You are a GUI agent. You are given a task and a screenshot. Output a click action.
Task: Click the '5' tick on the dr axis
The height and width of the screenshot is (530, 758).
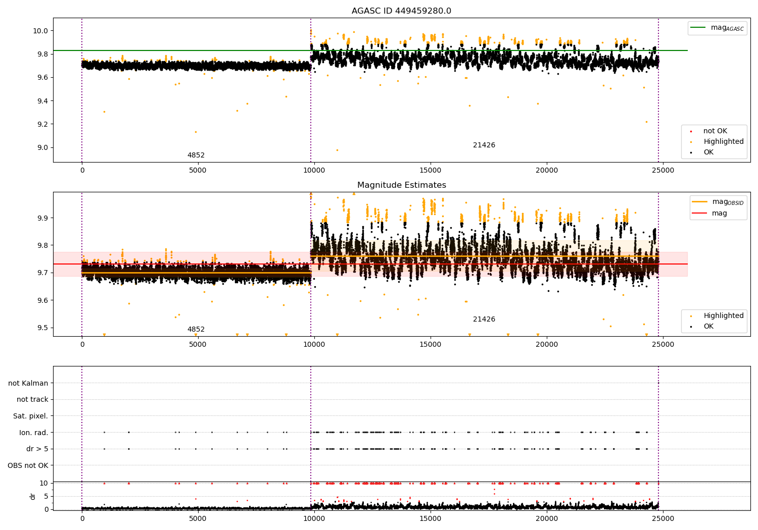(46, 496)
